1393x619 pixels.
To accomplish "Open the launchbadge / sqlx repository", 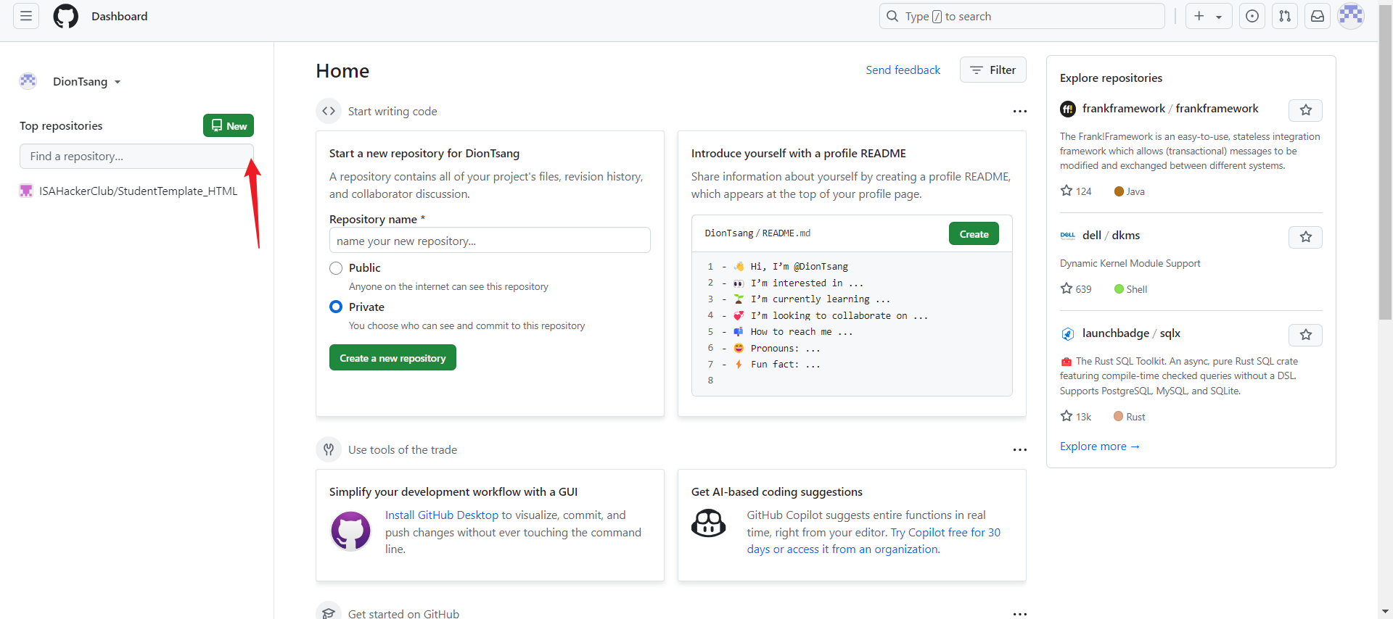I will click(1131, 333).
